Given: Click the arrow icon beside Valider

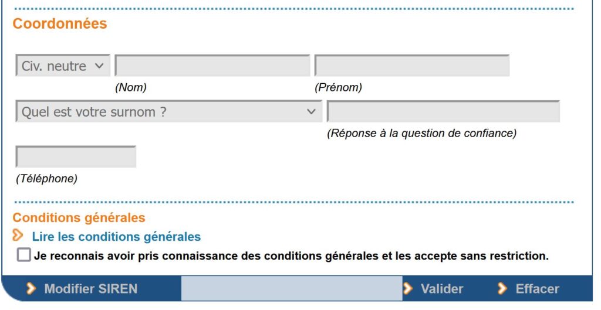Looking at the screenshot, I should click(x=408, y=289).
